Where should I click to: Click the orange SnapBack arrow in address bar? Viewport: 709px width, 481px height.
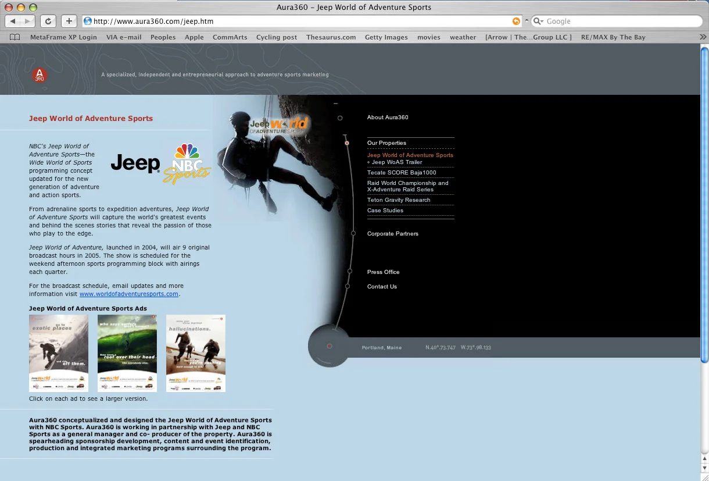click(516, 22)
